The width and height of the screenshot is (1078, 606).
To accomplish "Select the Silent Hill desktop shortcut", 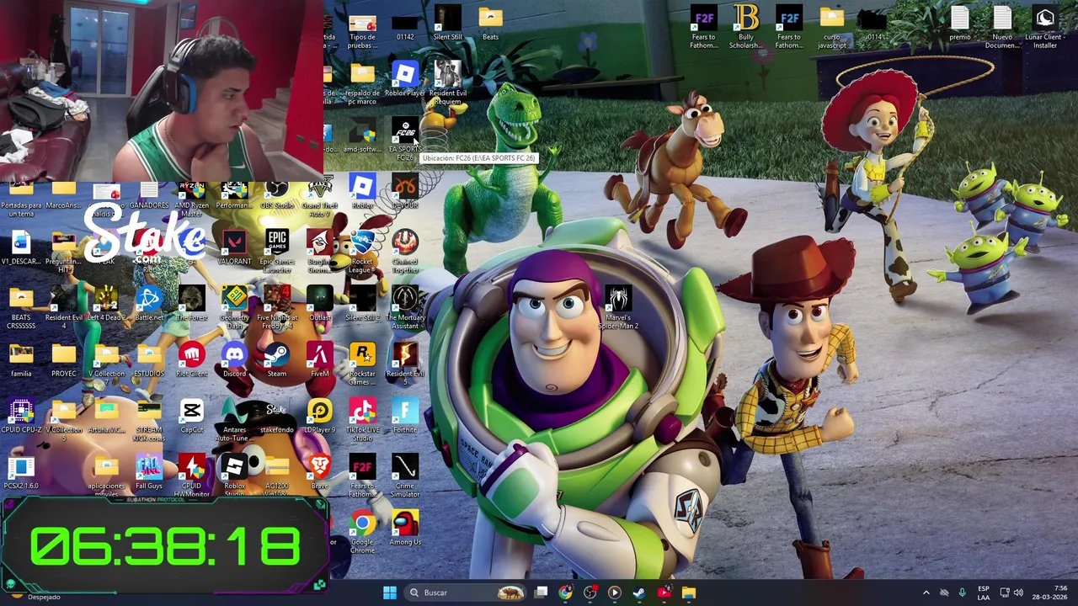I will pos(448,24).
